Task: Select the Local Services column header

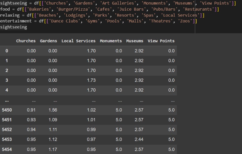Action: click(78, 41)
